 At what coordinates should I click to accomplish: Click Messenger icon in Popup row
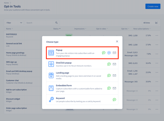point(109,53)
